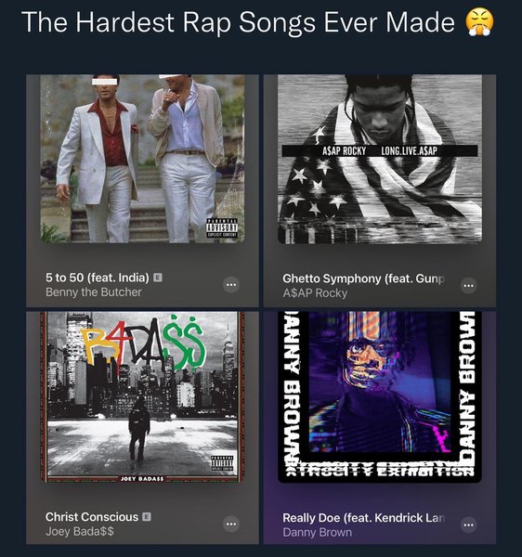Viewport: 522px width, 557px height.
Task: Open more options for Ghetto Symphony
Action: click(x=468, y=286)
